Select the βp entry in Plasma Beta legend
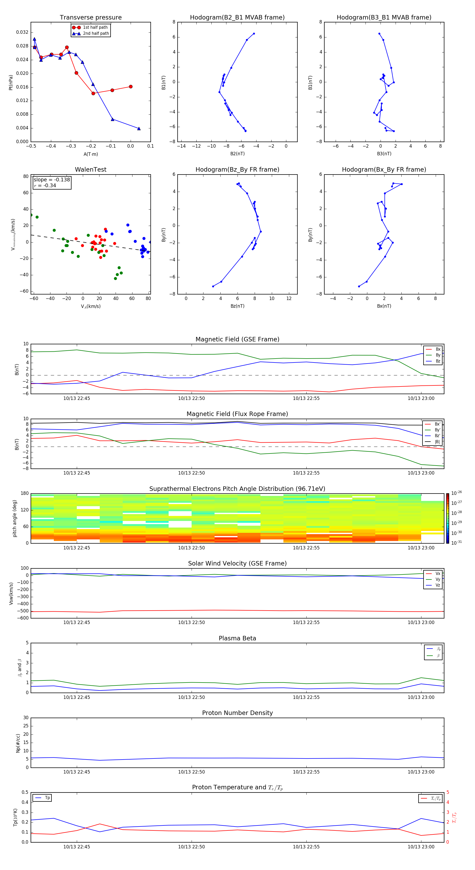Screen dimensions: 475x870 point(433,649)
